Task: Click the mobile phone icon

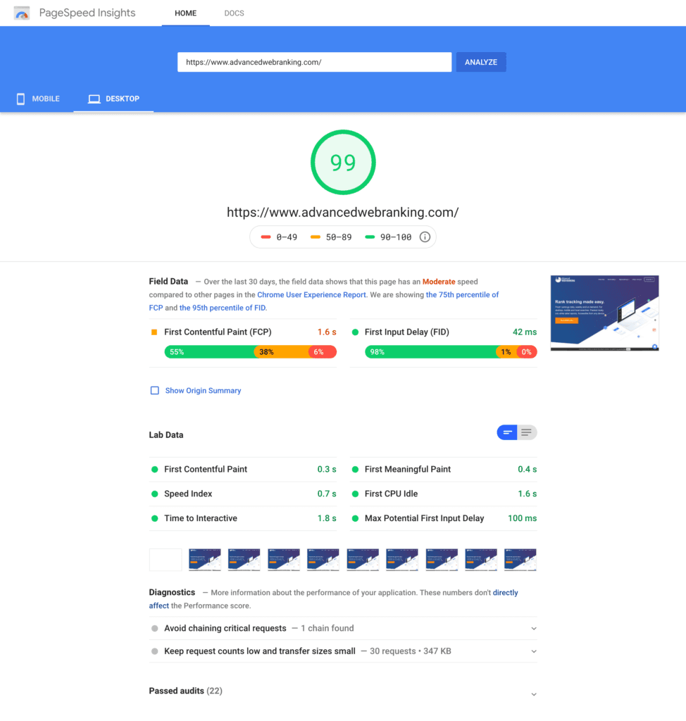Action: pyautogui.click(x=20, y=99)
